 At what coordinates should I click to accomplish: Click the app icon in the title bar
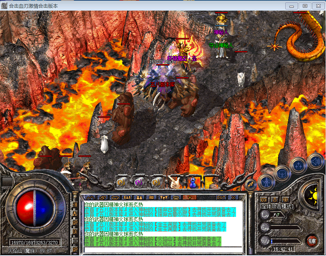tap(4, 6)
